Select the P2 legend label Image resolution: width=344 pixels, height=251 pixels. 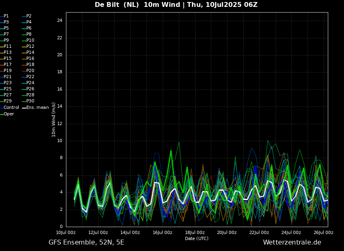[29, 16]
